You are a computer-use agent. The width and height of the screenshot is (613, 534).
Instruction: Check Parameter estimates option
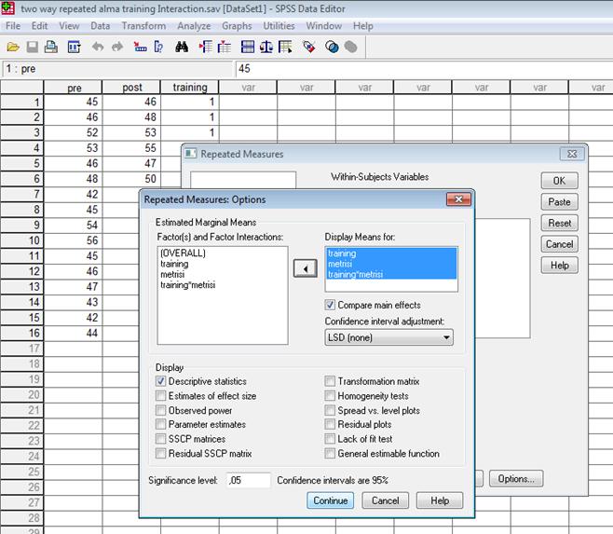160,424
